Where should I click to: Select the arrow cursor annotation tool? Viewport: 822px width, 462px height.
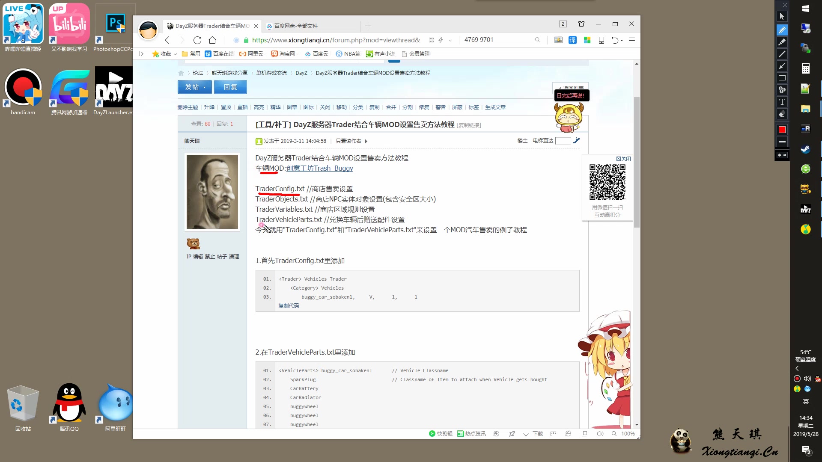coord(782,16)
